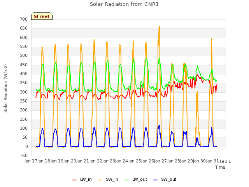Click the y-axis label Solar Radiation (W/m2)
249x187 pixels.
5,88
